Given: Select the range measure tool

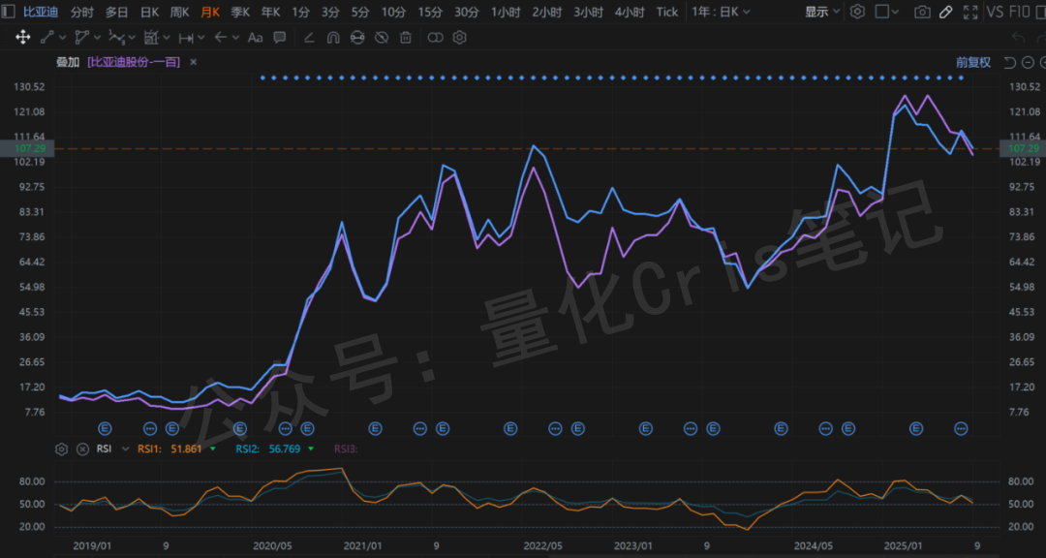Looking at the screenshot, I should 186,38.
